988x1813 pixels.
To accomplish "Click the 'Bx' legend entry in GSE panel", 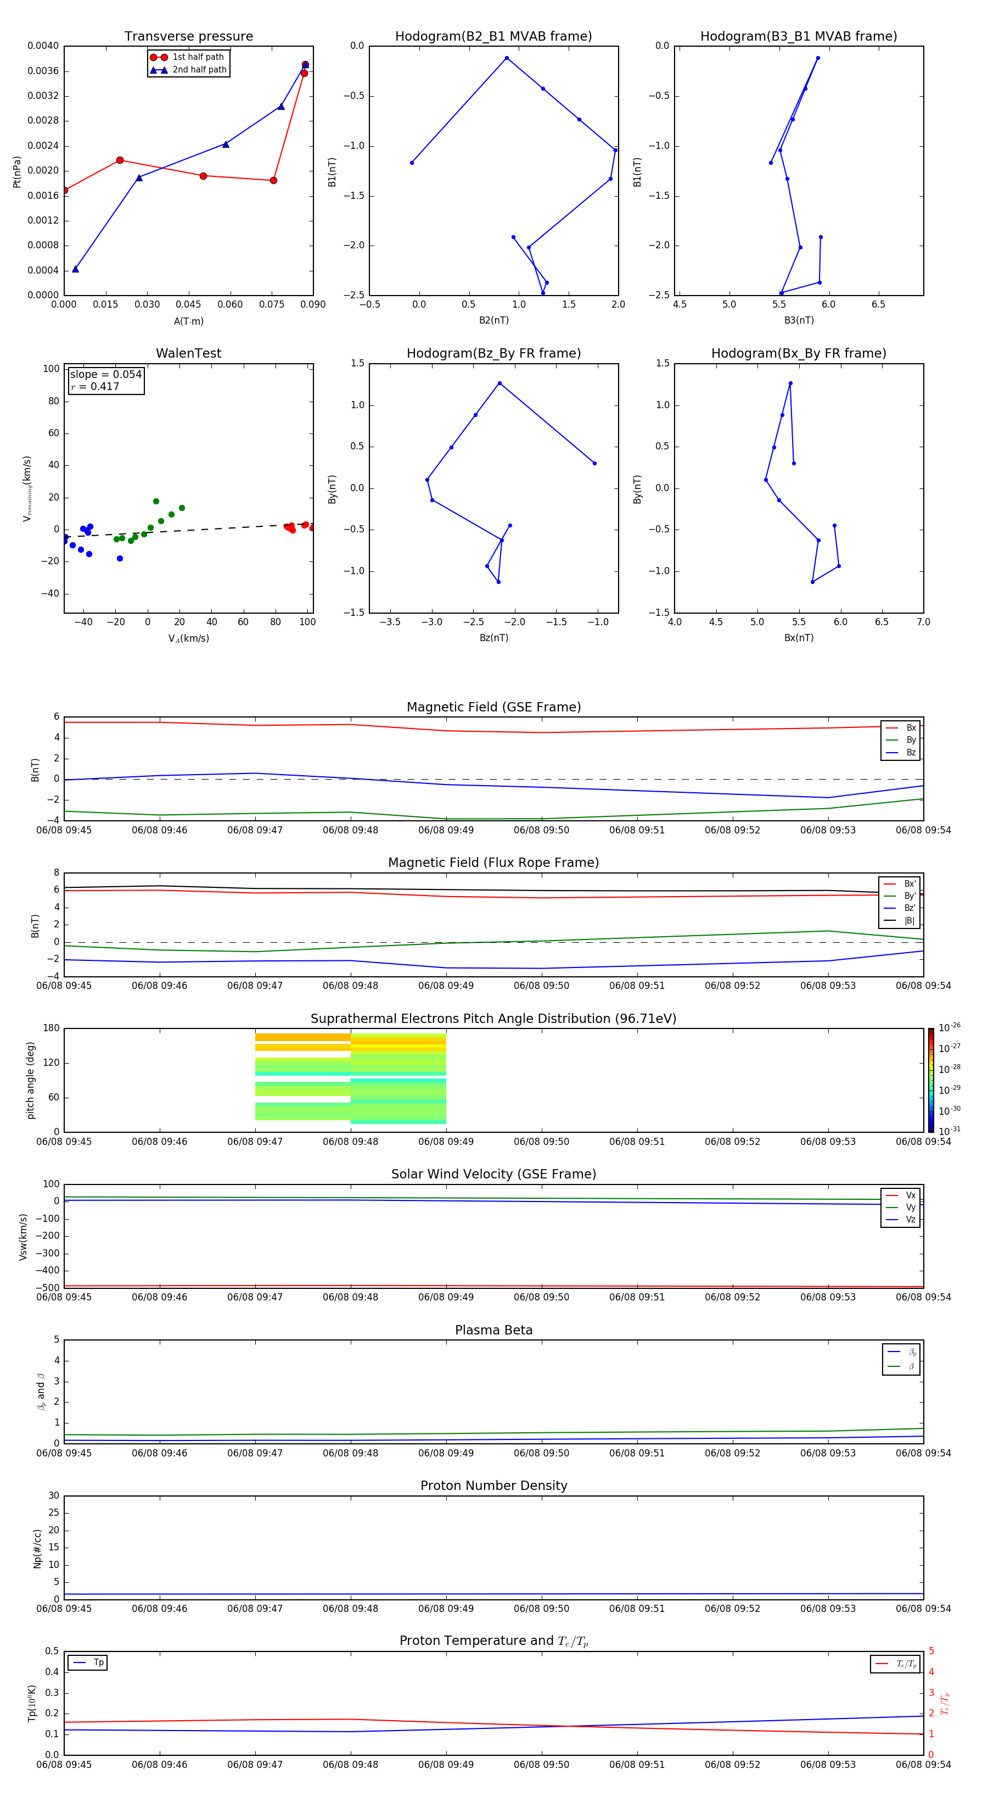I will [x=901, y=728].
